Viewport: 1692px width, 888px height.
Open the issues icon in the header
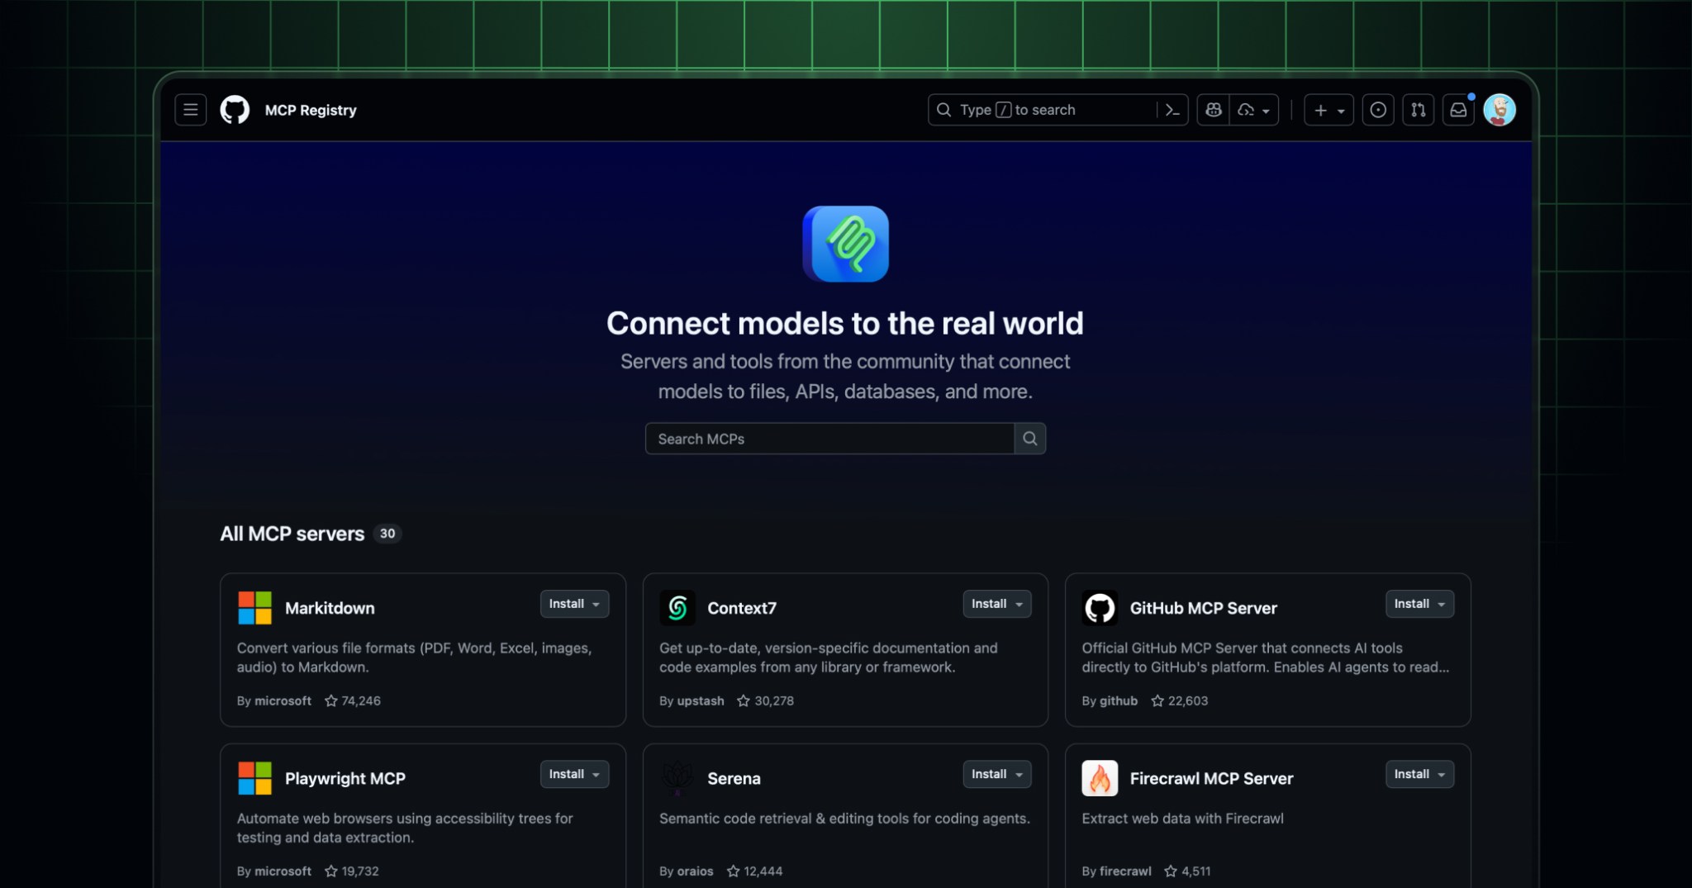pos(1377,109)
